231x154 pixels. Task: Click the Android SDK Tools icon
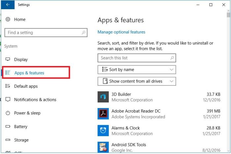(103, 147)
